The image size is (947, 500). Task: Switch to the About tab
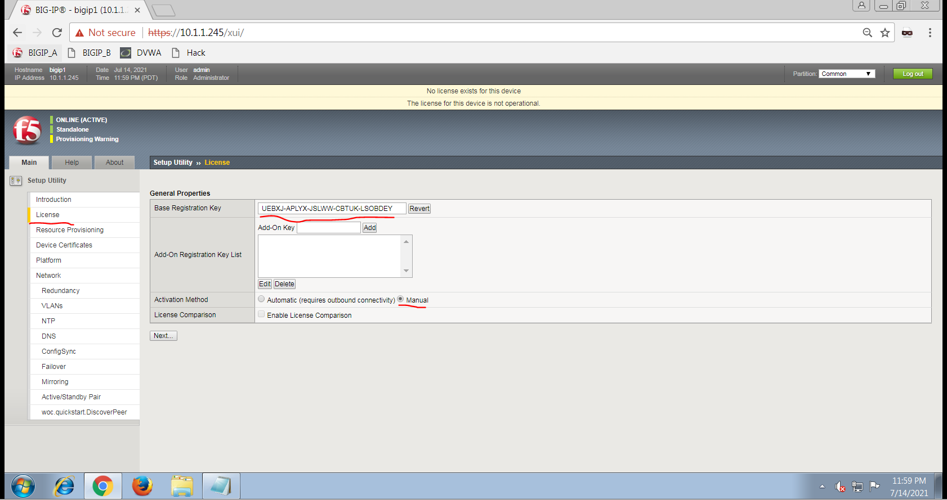tap(114, 163)
